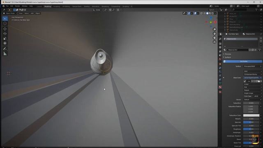
Task: Select the Cursor tool
Action: (5, 23)
